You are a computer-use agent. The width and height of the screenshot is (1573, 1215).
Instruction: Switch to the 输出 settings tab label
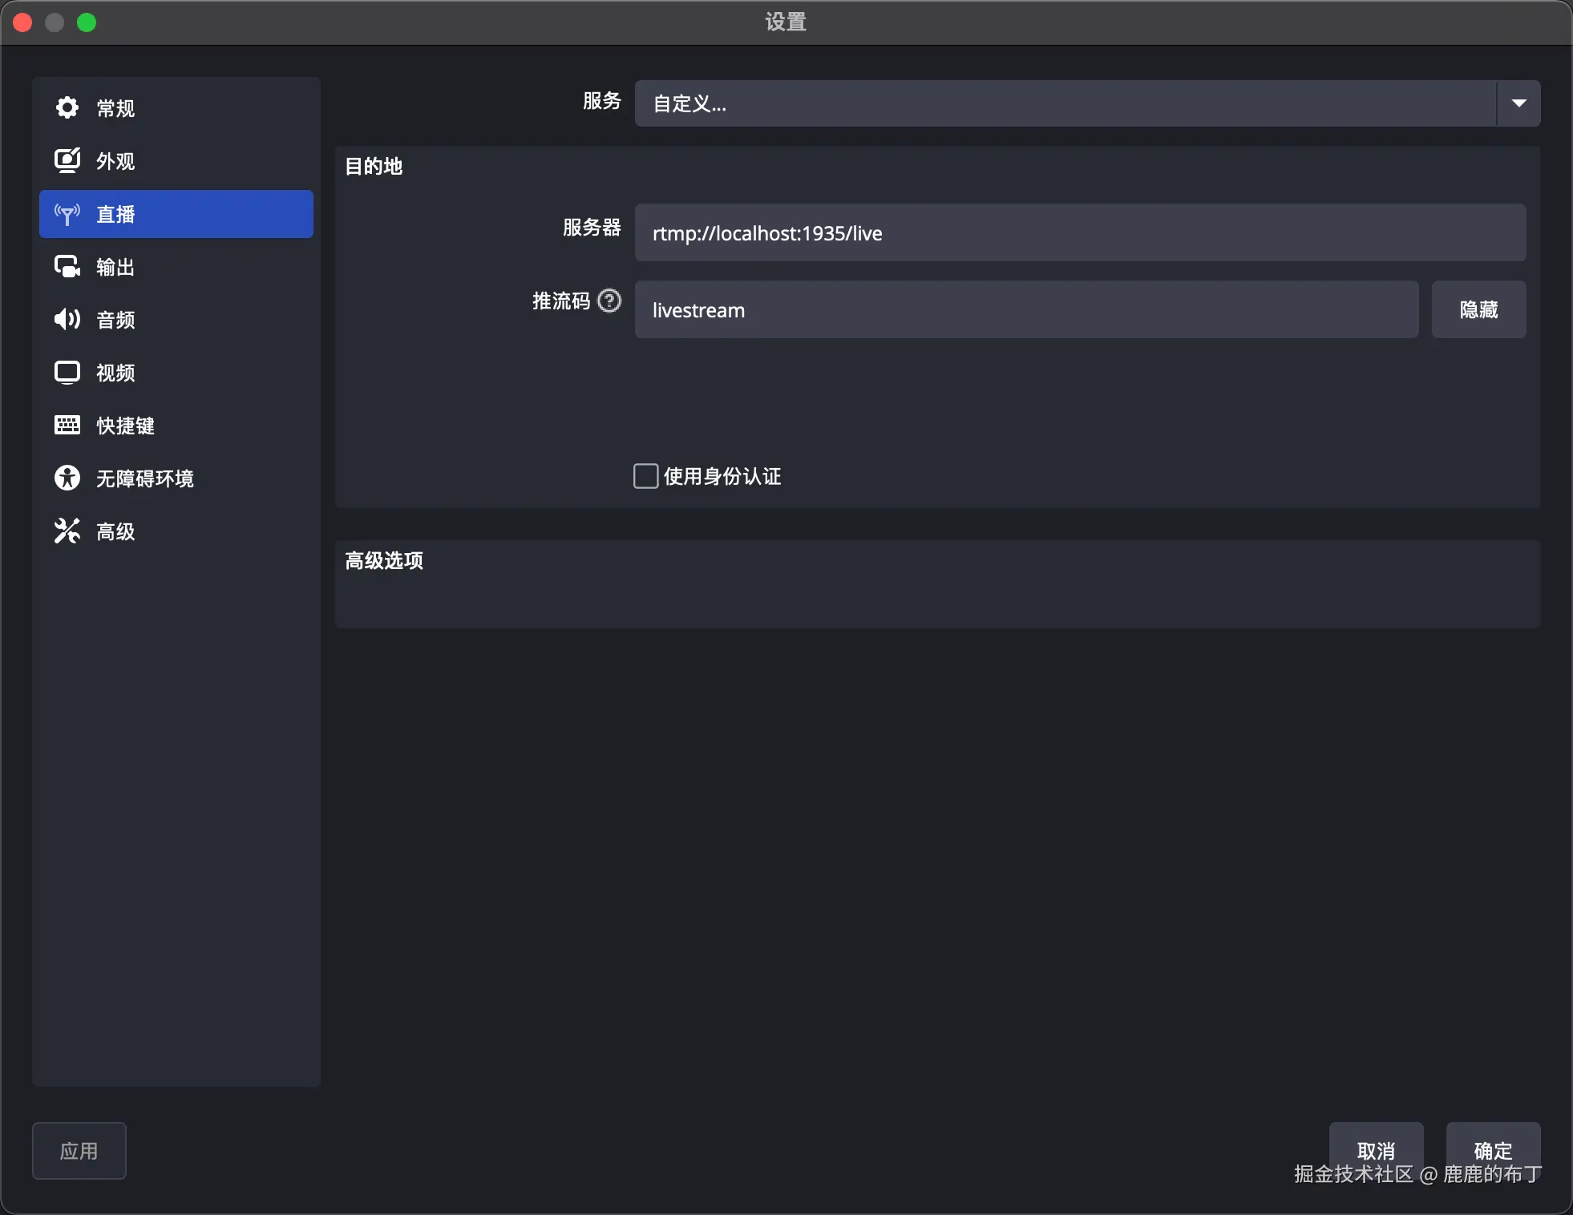115,267
